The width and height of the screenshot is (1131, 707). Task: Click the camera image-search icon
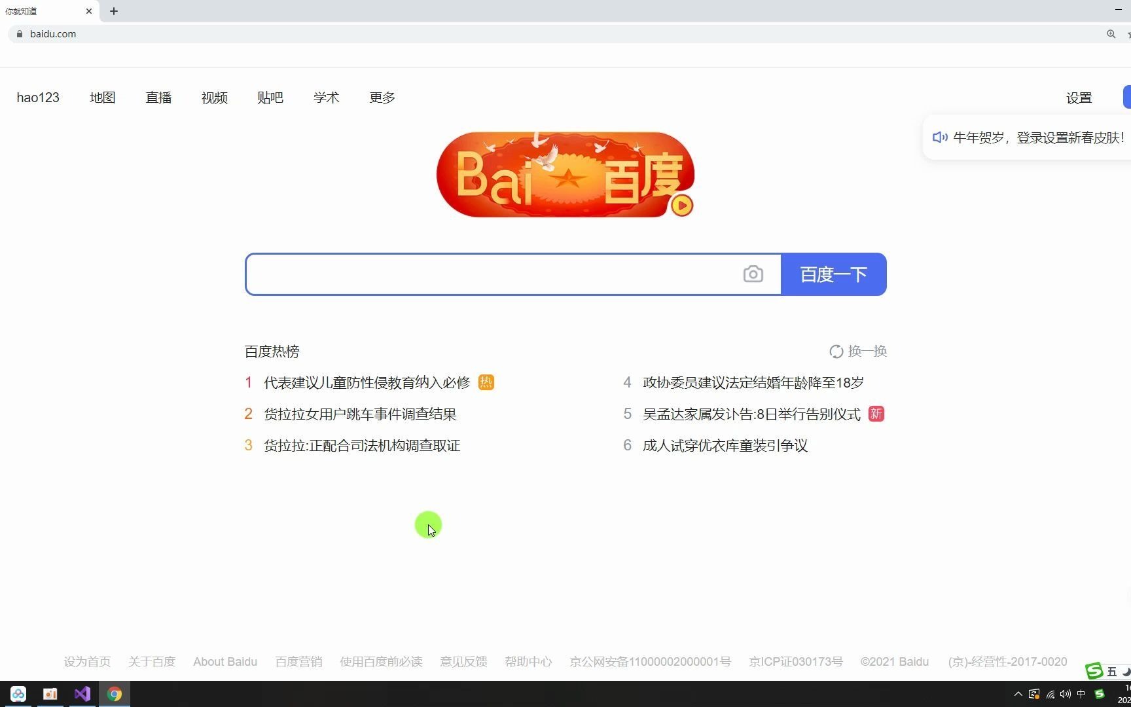coord(753,274)
